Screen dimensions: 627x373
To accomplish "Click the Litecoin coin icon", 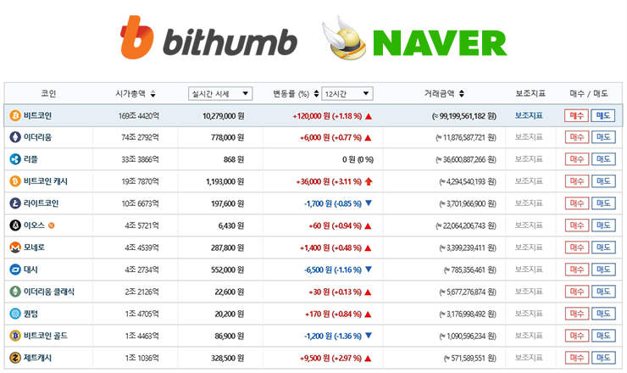I will pyautogui.click(x=15, y=203).
